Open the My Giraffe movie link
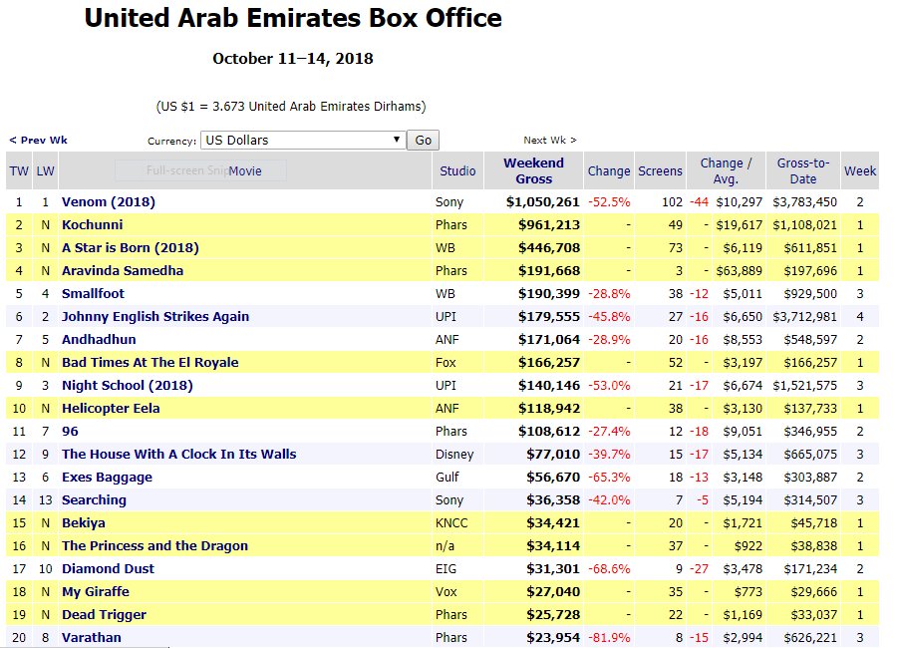Screen dimensions: 897x648 tap(96, 591)
